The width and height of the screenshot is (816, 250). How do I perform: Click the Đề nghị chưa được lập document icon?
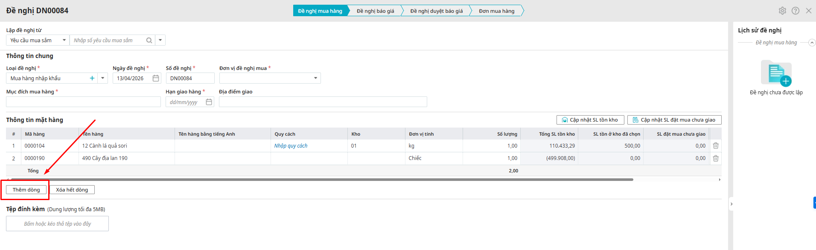[776, 73]
